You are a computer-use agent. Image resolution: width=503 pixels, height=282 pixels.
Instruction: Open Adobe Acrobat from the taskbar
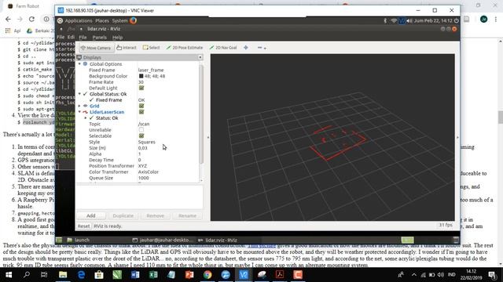point(280,275)
